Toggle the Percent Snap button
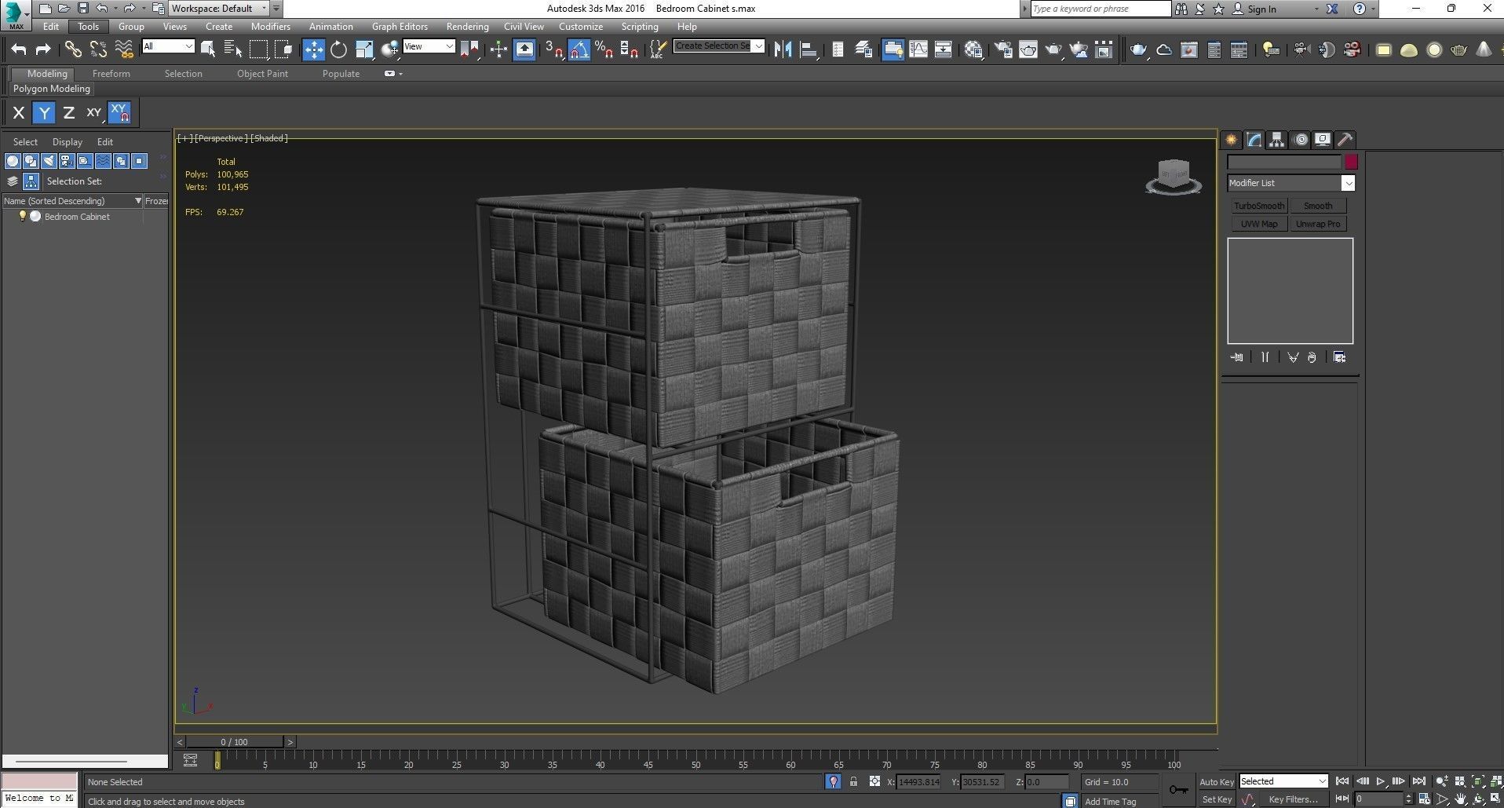 click(604, 49)
